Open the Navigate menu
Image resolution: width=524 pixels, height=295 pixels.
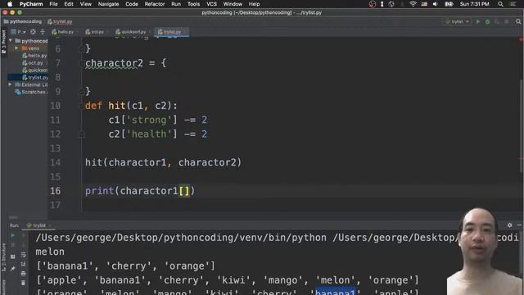(108, 4)
